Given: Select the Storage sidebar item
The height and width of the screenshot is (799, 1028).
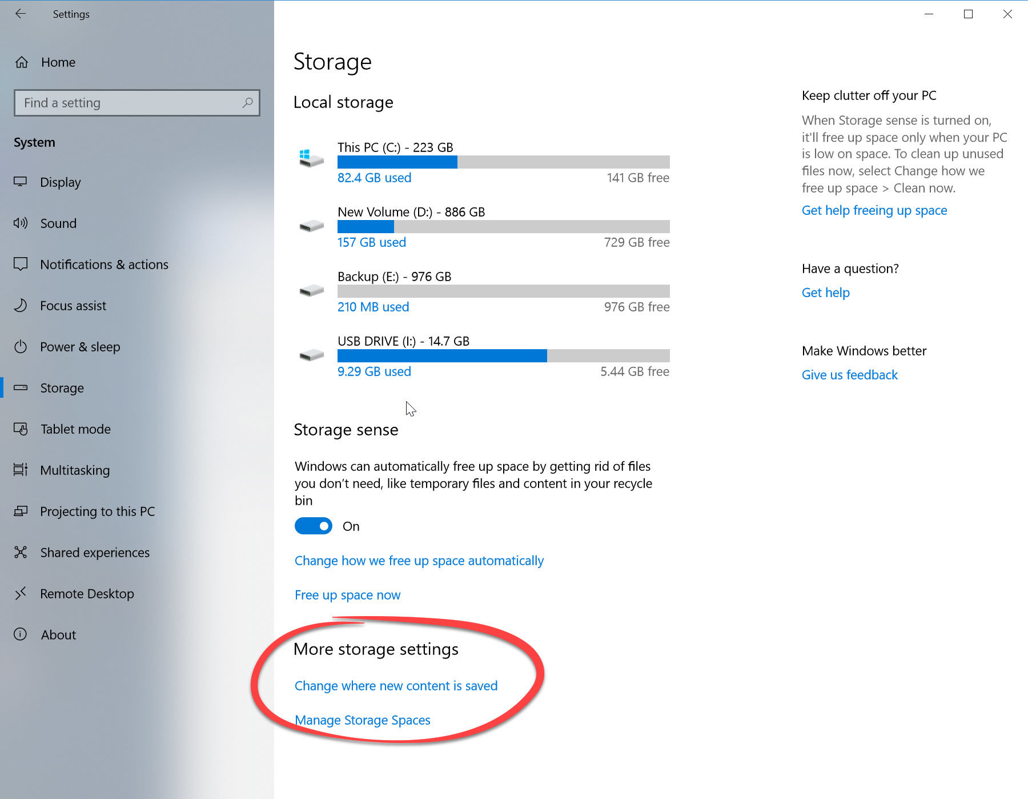Looking at the screenshot, I should click(137, 388).
